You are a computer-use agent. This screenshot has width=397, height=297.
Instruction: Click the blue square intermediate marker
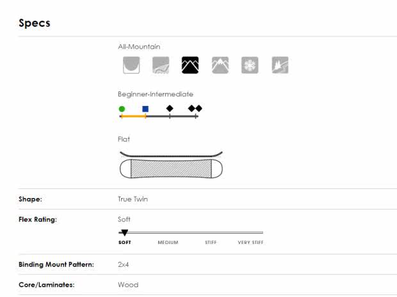(145, 109)
